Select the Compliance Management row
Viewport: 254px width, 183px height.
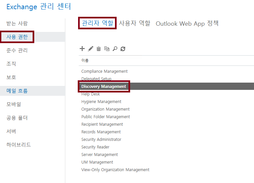pyautogui.click(x=166, y=71)
